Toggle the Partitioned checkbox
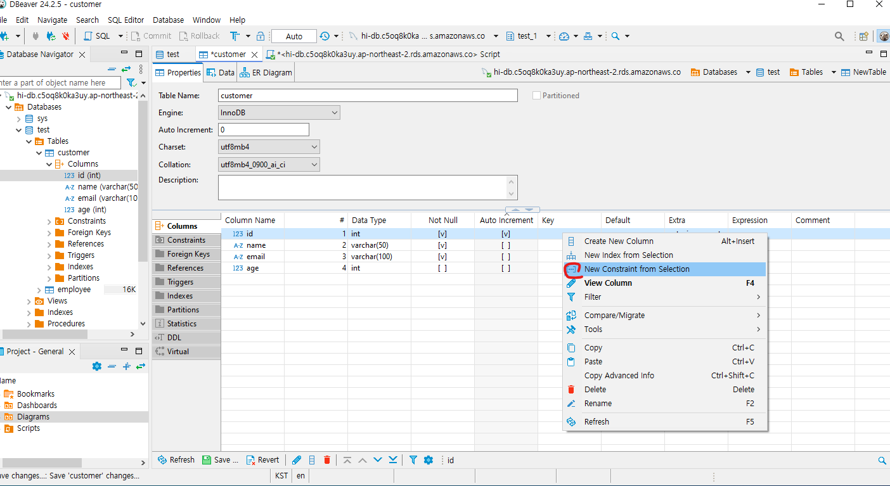Image resolution: width=890 pixels, height=486 pixels. (x=537, y=96)
